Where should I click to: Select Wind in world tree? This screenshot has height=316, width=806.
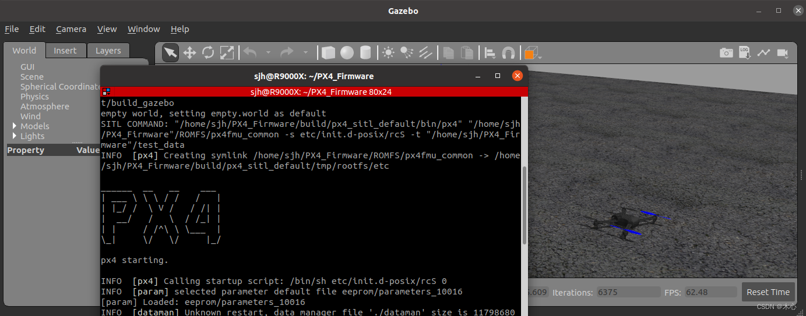(30, 116)
